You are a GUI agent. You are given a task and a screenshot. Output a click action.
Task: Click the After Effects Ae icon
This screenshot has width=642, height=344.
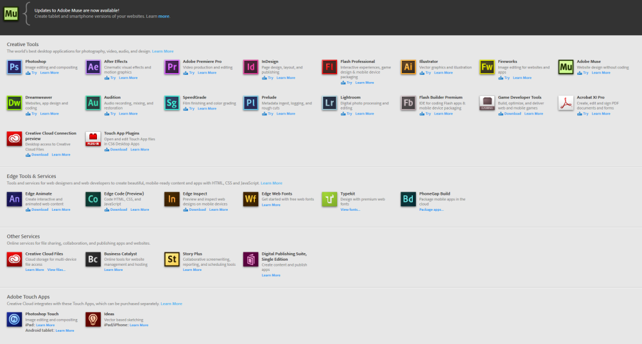[93, 67]
